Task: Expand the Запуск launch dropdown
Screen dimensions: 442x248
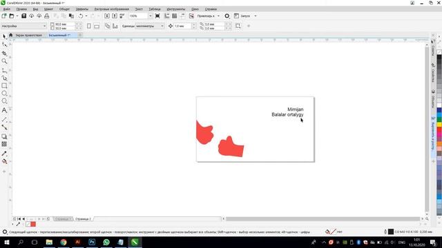Action: tap(256, 16)
